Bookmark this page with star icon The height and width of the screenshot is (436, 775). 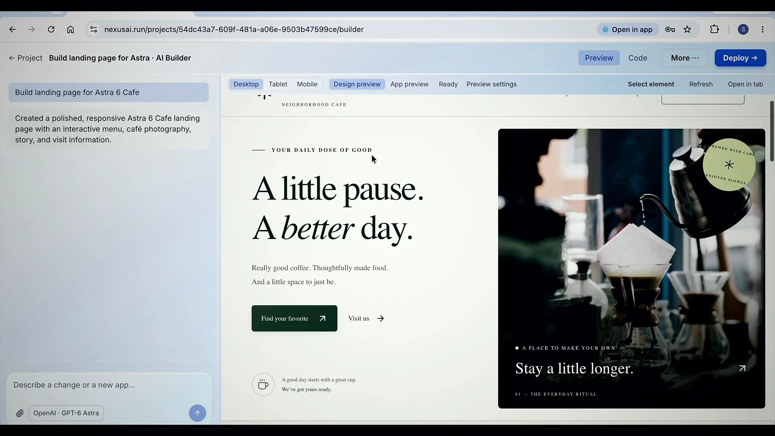687,29
